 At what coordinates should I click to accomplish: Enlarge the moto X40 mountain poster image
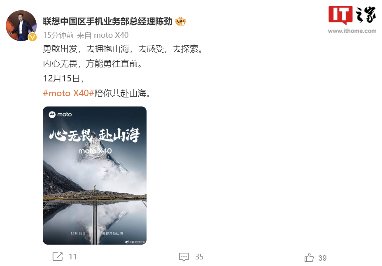(95, 176)
